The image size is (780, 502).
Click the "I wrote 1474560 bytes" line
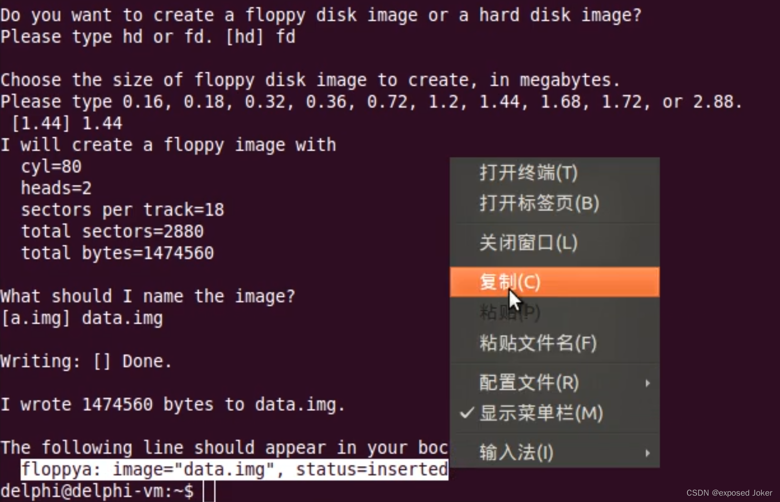[173, 404]
